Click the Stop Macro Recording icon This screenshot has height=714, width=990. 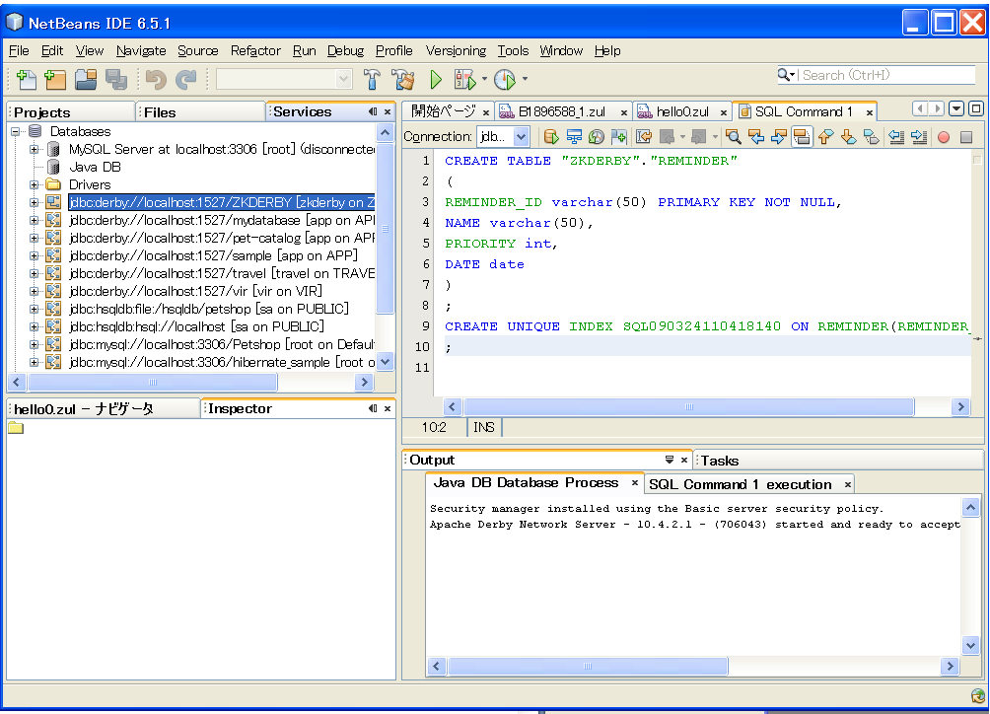coord(966,137)
